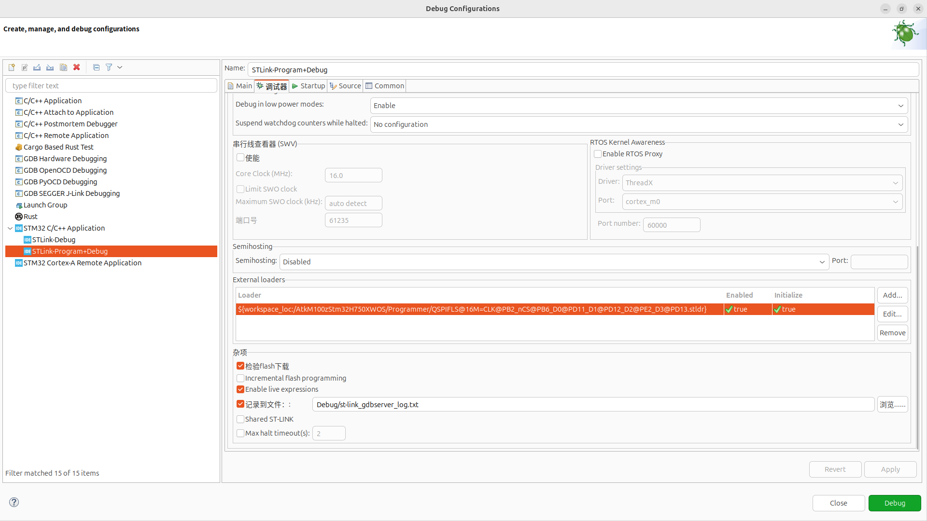The width and height of the screenshot is (927, 521).
Task: Open Suspend watchdog counters dropdown
Action: 639,124
